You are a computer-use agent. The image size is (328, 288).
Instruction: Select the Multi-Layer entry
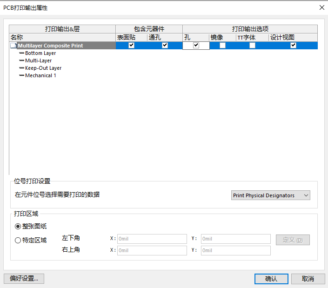tap(38, 60)
